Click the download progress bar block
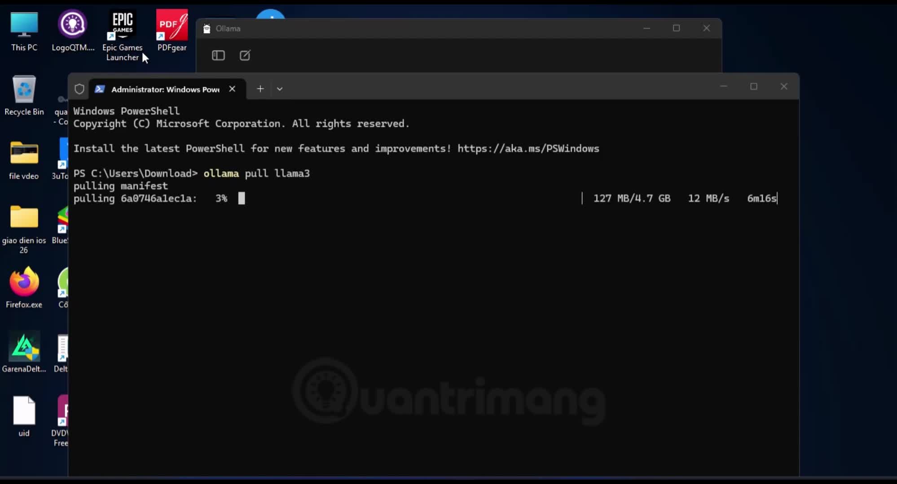The image size is (897, 484). coord(242,198)
